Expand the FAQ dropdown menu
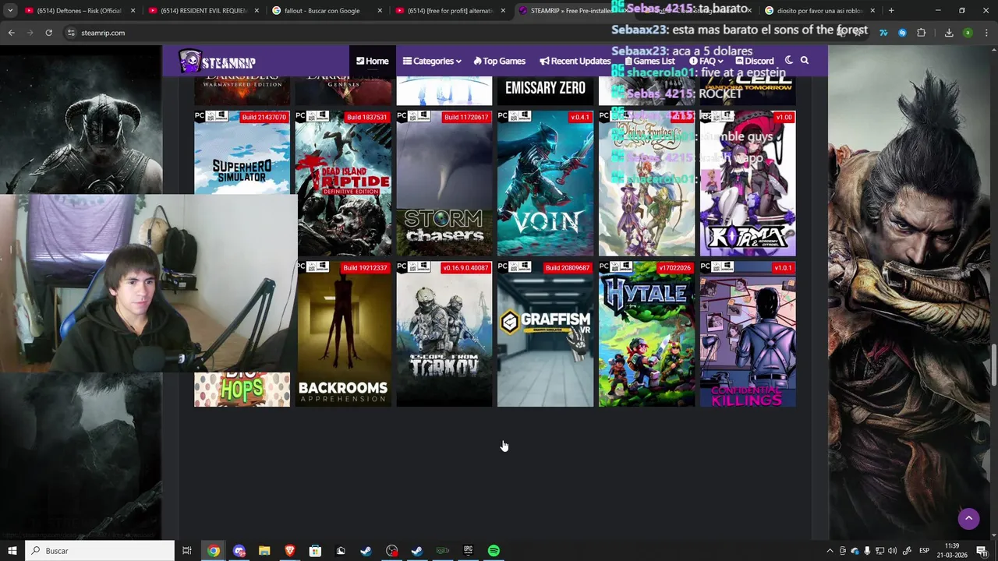This screenshot has width=998, height=561. (706, 61)
